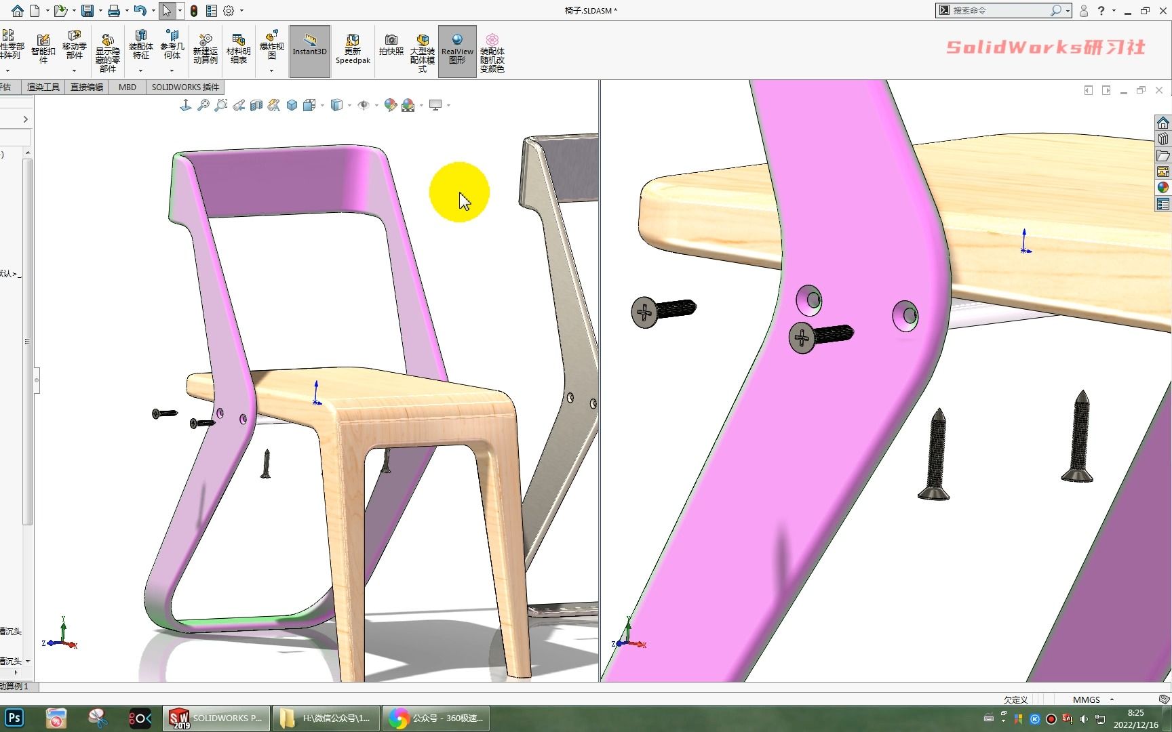Viewport: 1172px width, 732px height.
Task: Activate the Instant3D tool
Action: click(x=309, y=50)
